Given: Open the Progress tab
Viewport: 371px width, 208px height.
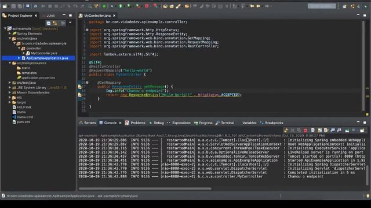Looking at the screenshot, I should click(203, 123).
